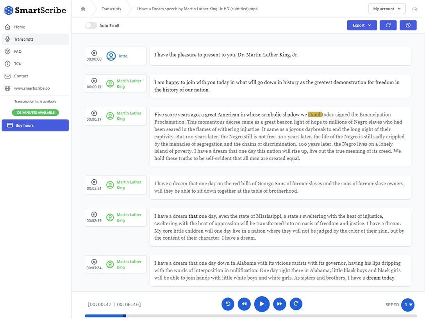Image resolution: width=425 pixels, height=319 pixels.
Task: Play the segment at 00:03:24
Action: 94,262
